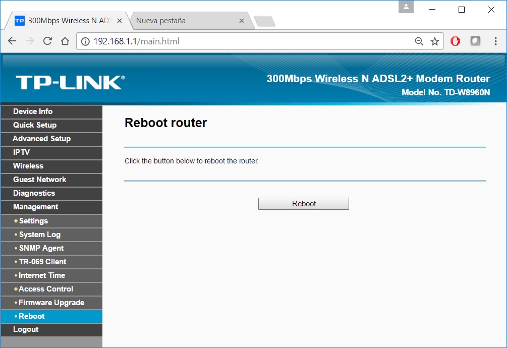Maximize the browser window
This screenshot has height=348, width=507.
coord(462,10)
